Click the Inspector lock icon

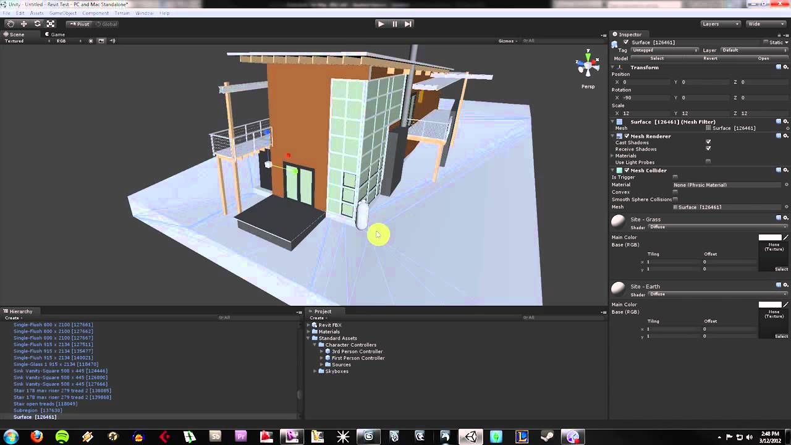pos(780,35)
